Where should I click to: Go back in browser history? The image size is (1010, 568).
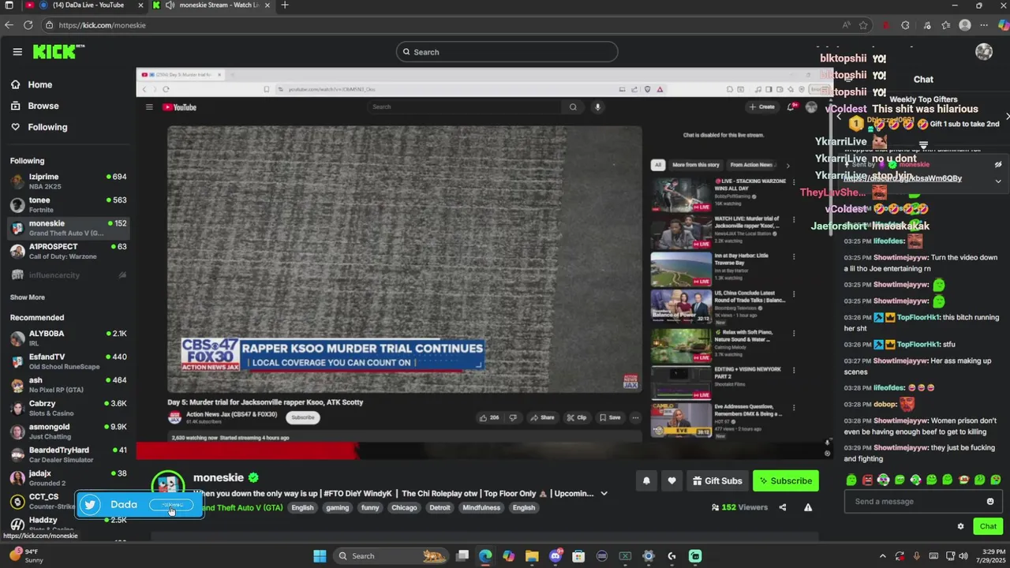click(x=9, y=25)
